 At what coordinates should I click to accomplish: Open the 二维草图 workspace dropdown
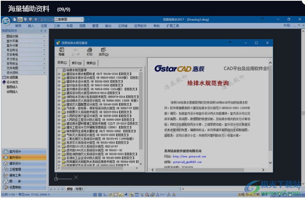pos(69,19)
